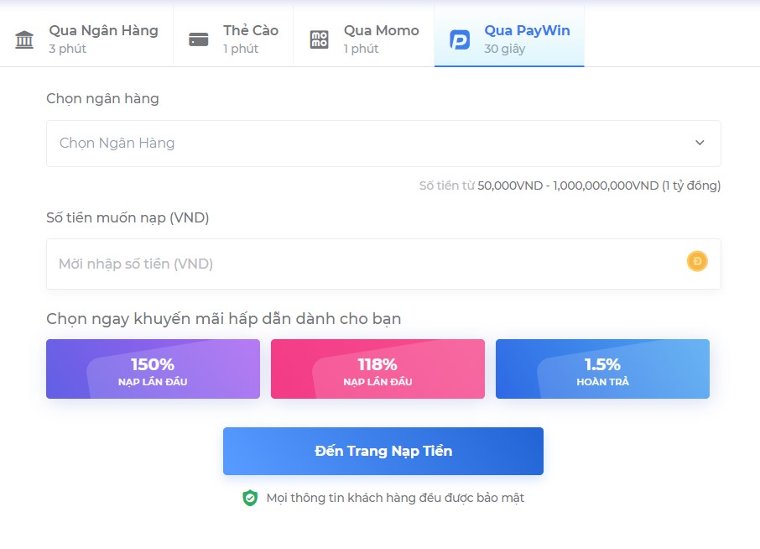The image size is (760, 549).
Task: Expand bank list via chevron arrow
Action: 700,143
